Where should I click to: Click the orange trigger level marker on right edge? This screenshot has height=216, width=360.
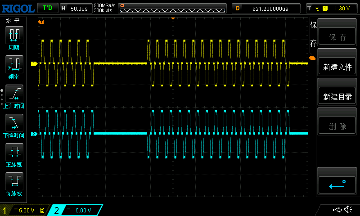coord(311,58)
